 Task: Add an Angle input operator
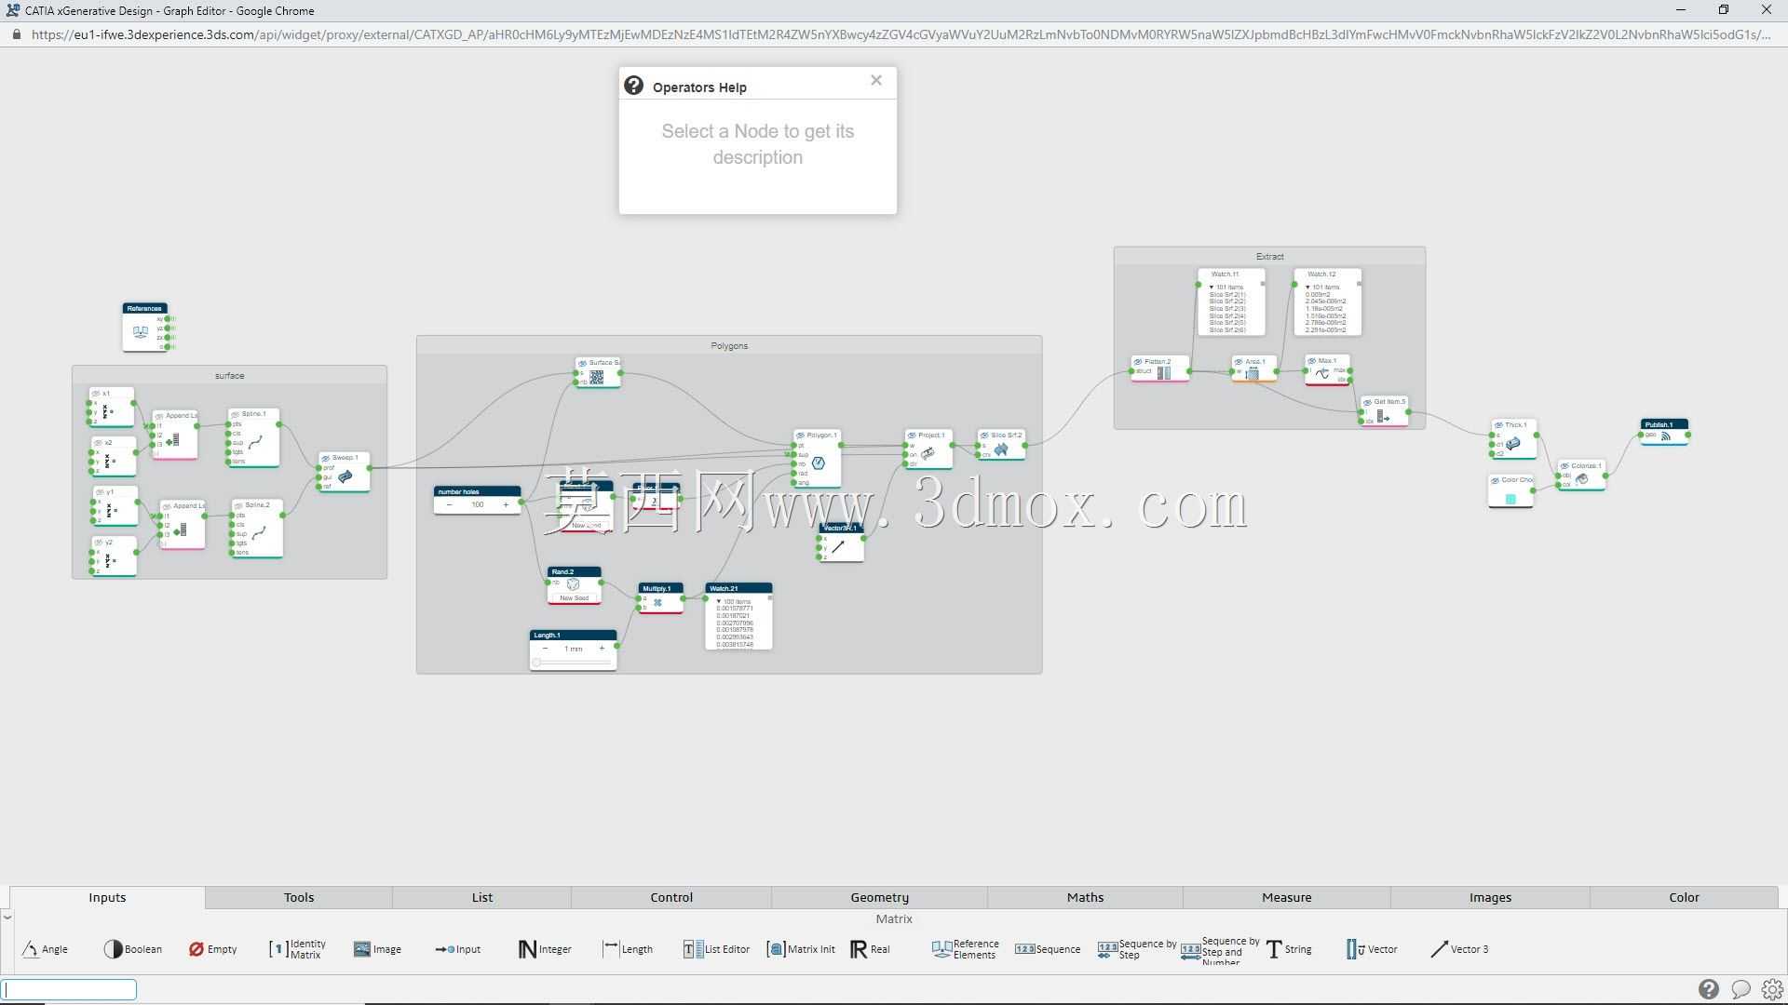point(45,949)
